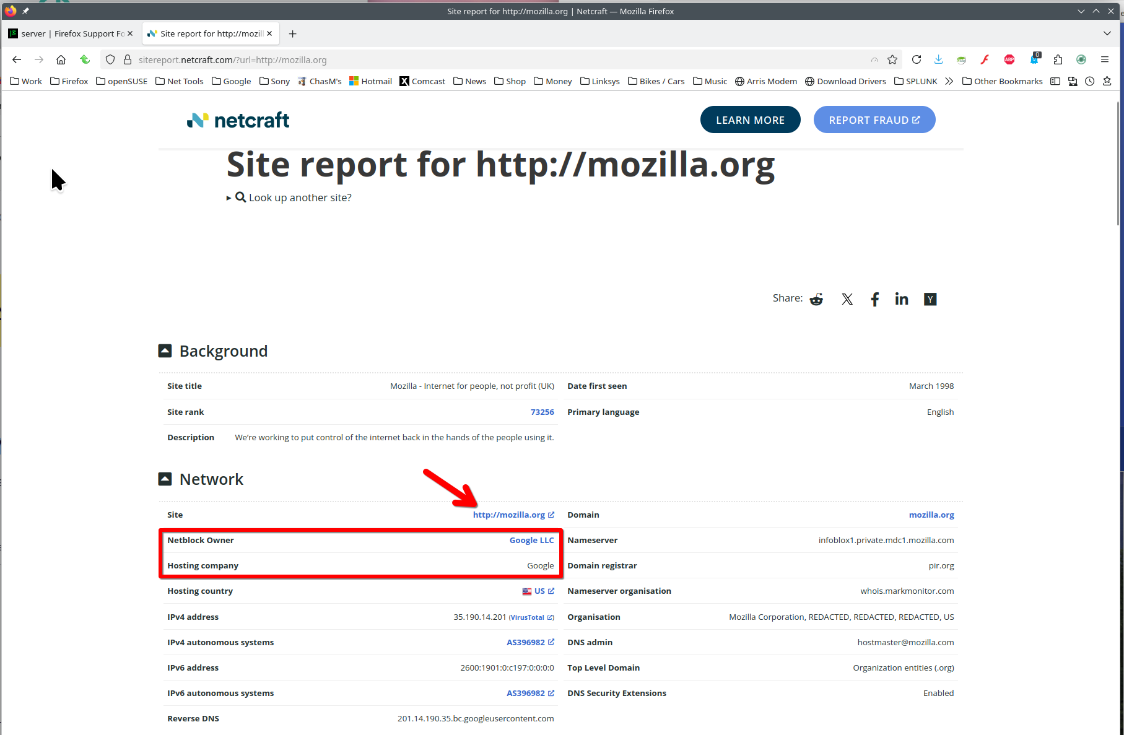Open the Music bookmarks folder
This screenshot has width=1124, height=735.
pyautogui.click(x=710, y=81)
